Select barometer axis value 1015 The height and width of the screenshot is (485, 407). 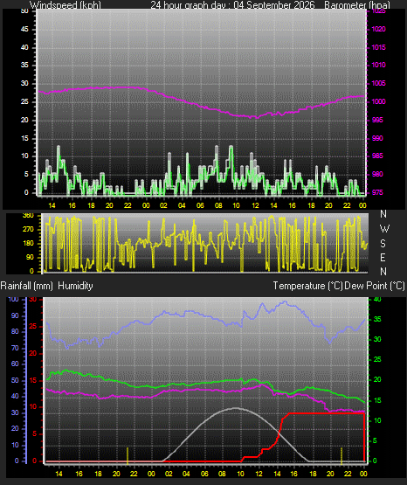click(378, 47)
